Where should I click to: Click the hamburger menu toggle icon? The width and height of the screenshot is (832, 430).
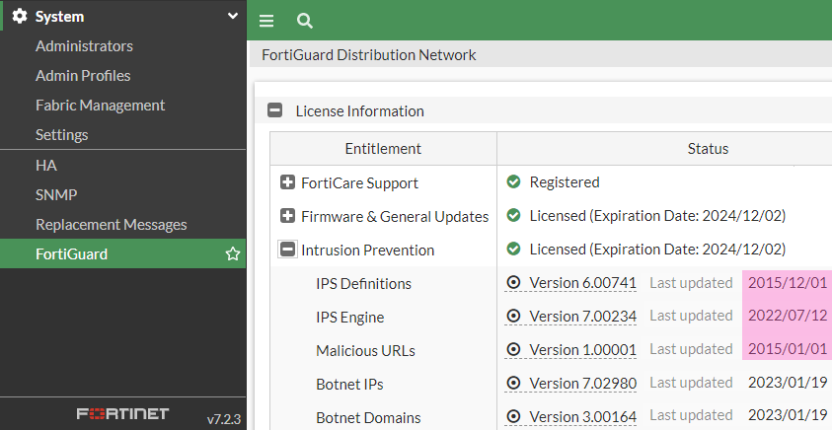click(x=266, y=21)
